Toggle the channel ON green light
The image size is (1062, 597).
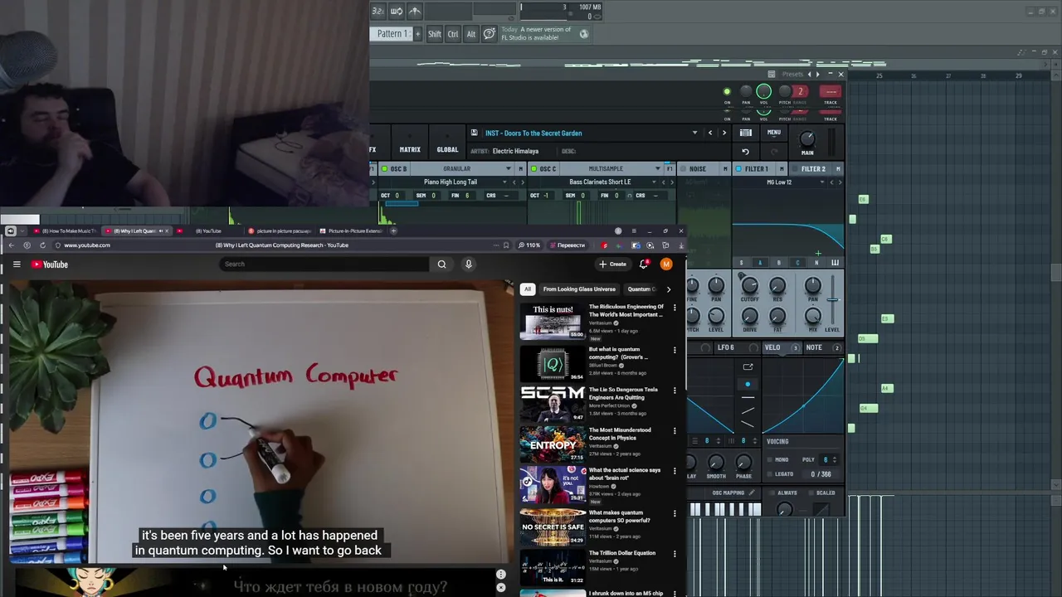727,92
